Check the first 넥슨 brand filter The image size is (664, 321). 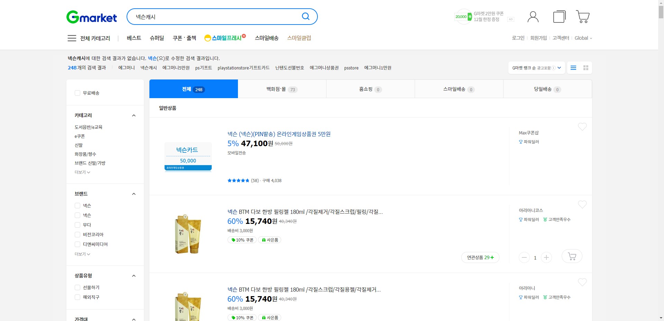click(x=77, y=206)
